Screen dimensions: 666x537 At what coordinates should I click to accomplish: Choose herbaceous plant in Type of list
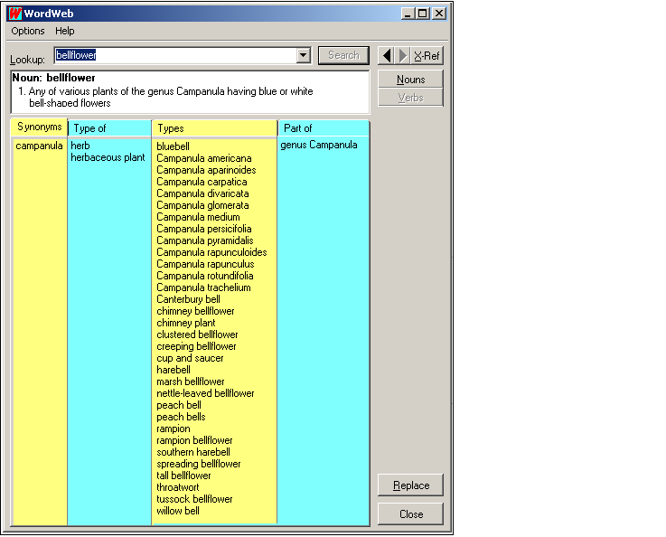pos(108,157)
